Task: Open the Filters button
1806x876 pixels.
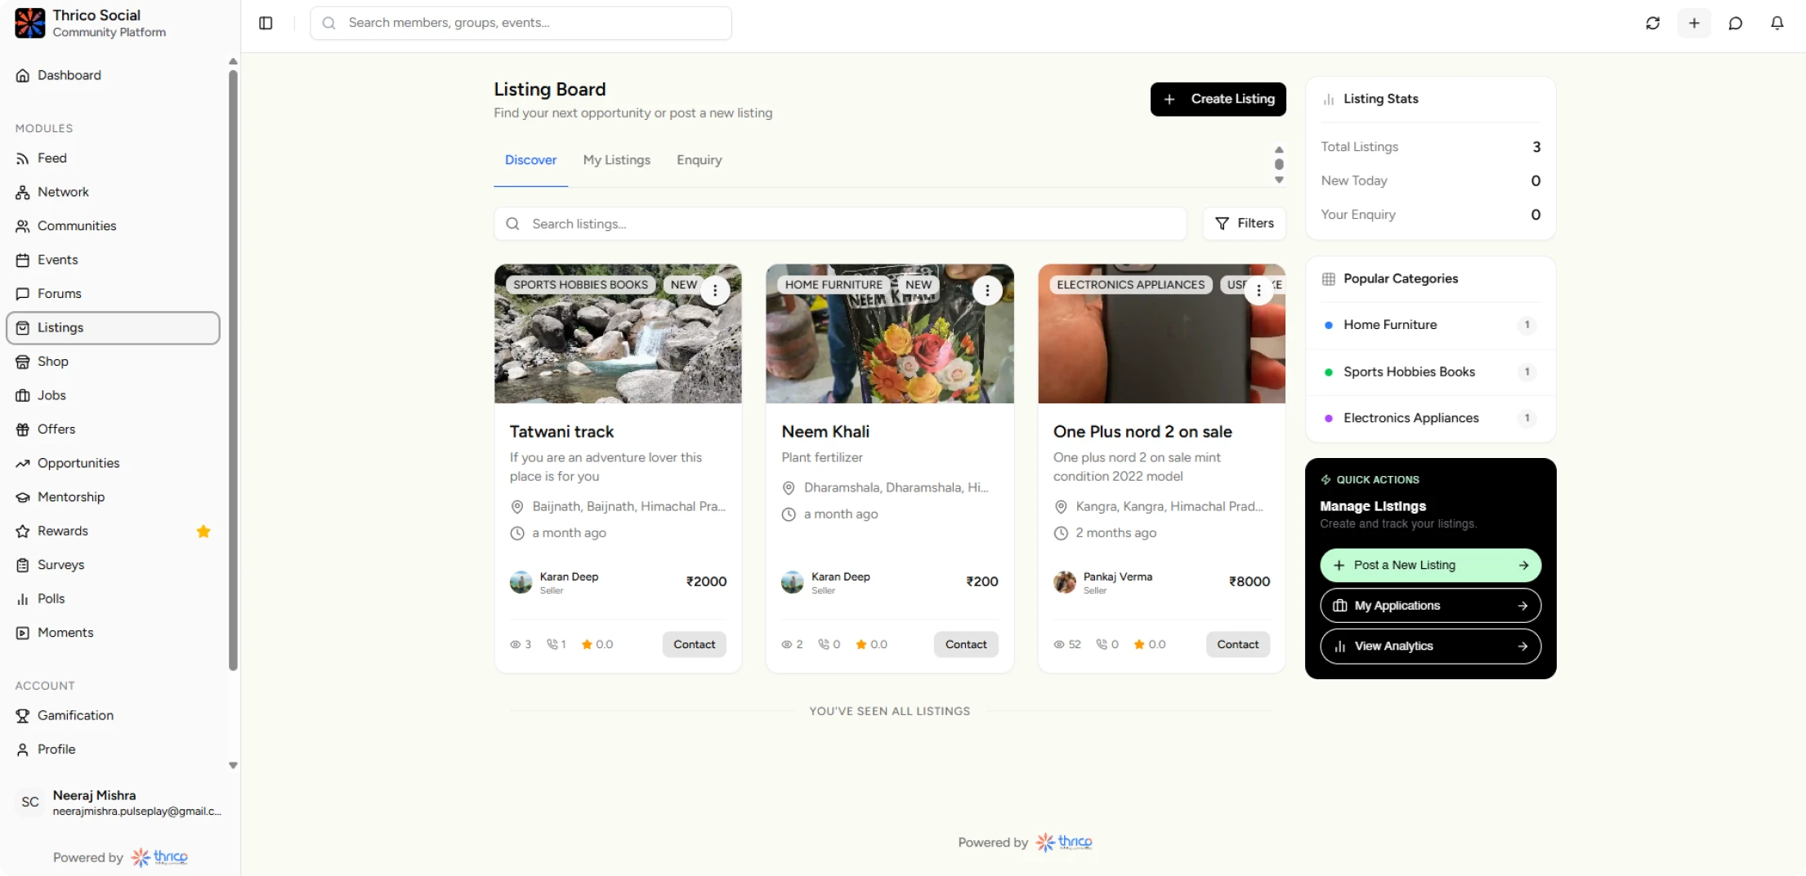Action: 1244,224
